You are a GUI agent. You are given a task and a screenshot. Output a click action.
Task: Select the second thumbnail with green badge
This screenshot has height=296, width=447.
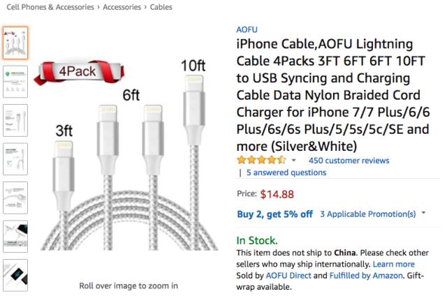(x=15, y=82)
